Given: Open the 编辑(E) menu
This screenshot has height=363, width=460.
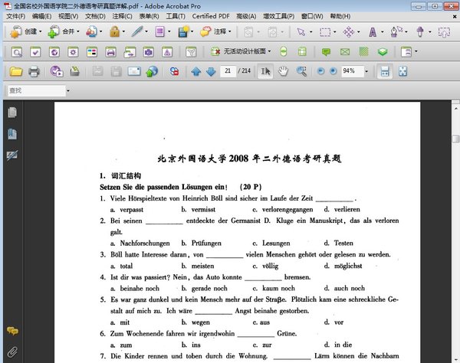Looking at the screenshot, I should click(x=41, y=16).
